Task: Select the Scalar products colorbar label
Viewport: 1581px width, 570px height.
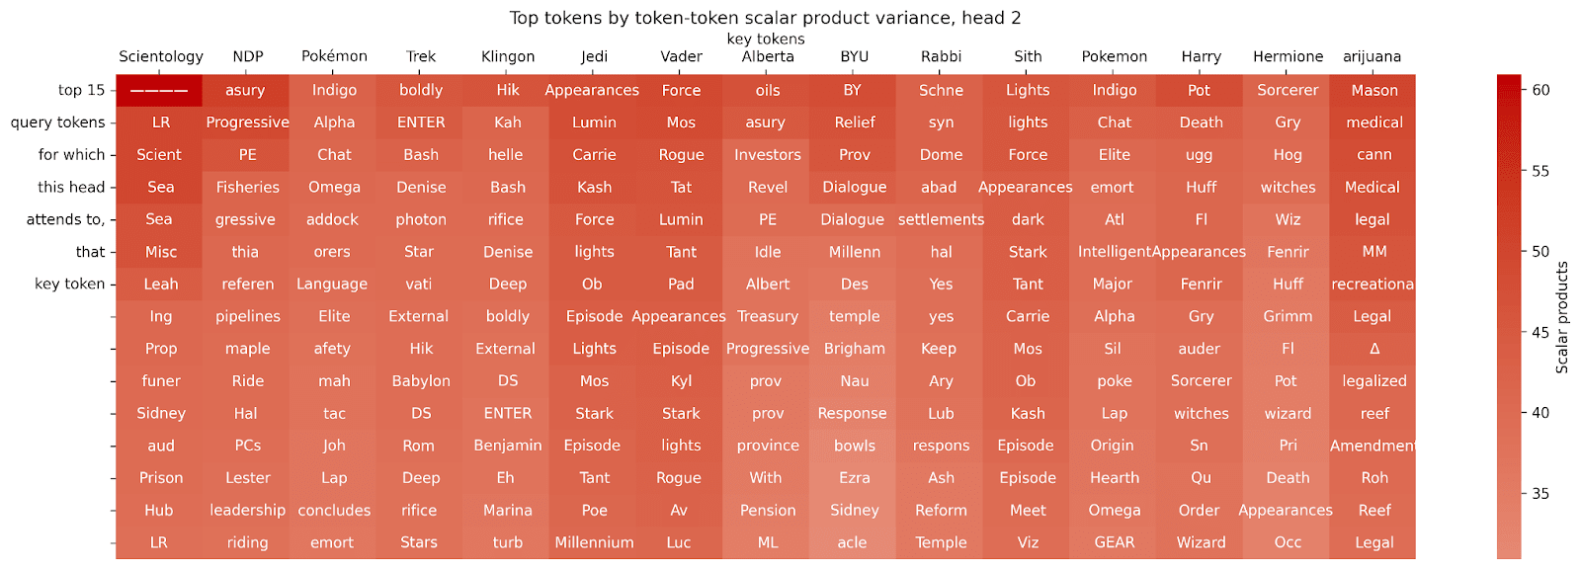Action: point(1562,317)
